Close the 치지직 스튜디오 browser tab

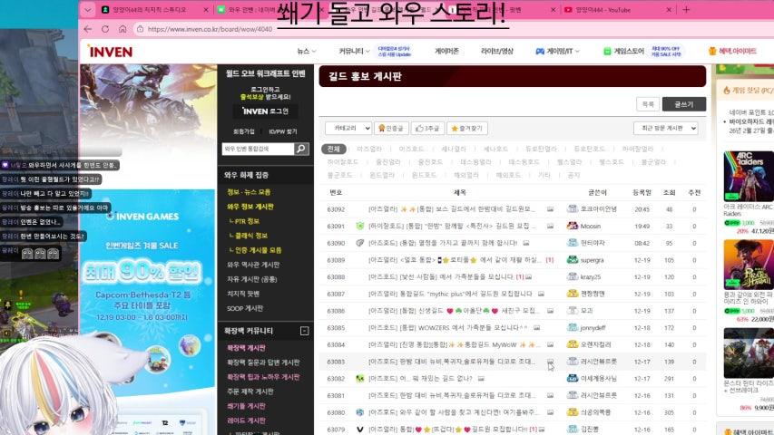coord(206,10)
